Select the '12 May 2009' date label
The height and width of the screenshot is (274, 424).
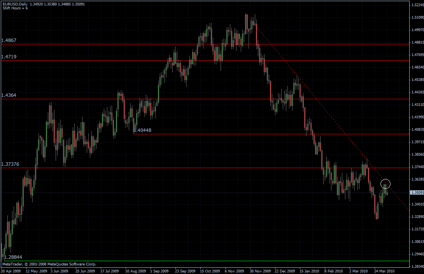[36, 271]
